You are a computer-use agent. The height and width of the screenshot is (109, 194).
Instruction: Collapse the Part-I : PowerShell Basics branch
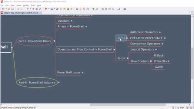pos(54,41)
